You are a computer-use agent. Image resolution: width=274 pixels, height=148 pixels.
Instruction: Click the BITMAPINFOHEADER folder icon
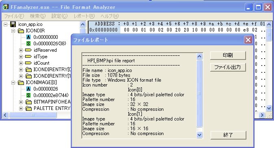28,102
